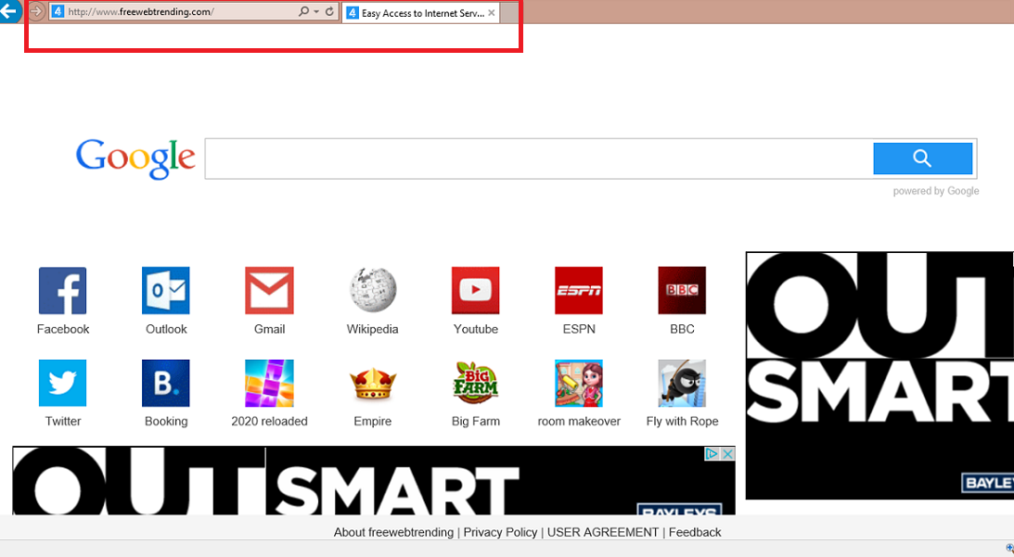Focus the Google search text box
Viewport: 1014px width, 557px height.
pyautogui.click(x=539, y=158)
